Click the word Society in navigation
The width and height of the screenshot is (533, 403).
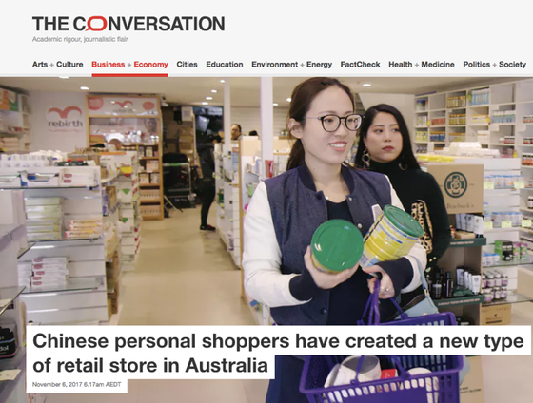tap(513, 65)
